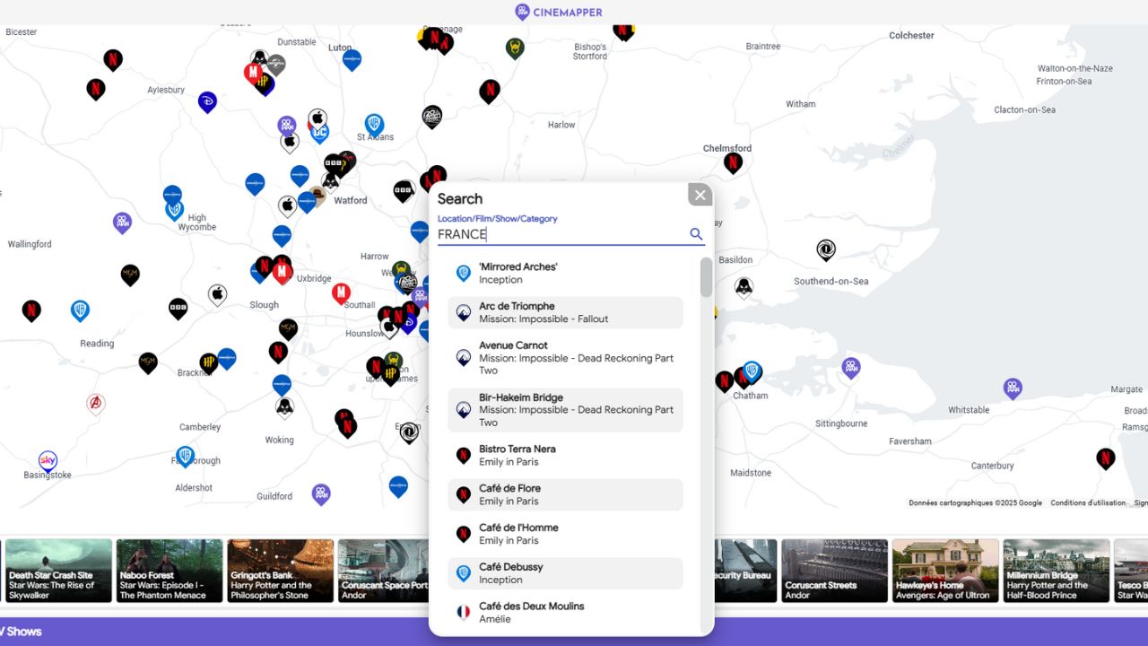The width and height of the screenshot is (1148, 646).
Task: Close the Search panel
Action: (700, 194)
